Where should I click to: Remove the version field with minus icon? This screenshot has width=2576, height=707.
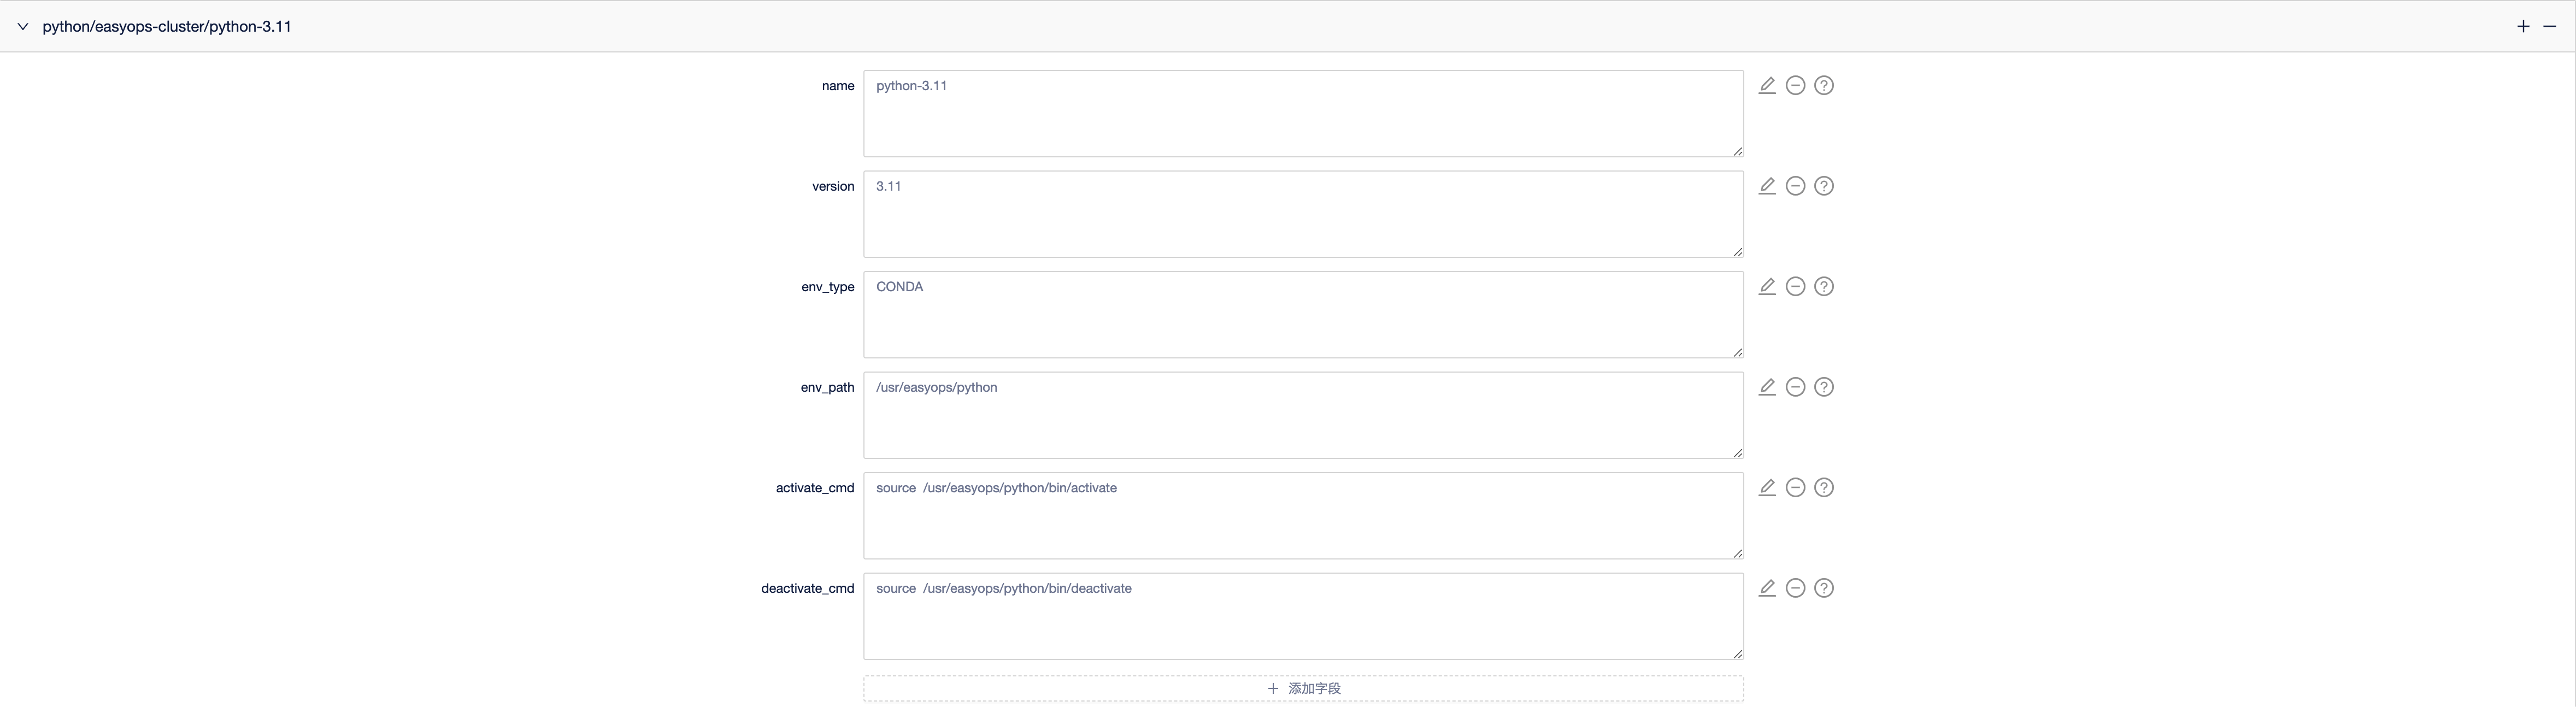(1795, 186)
